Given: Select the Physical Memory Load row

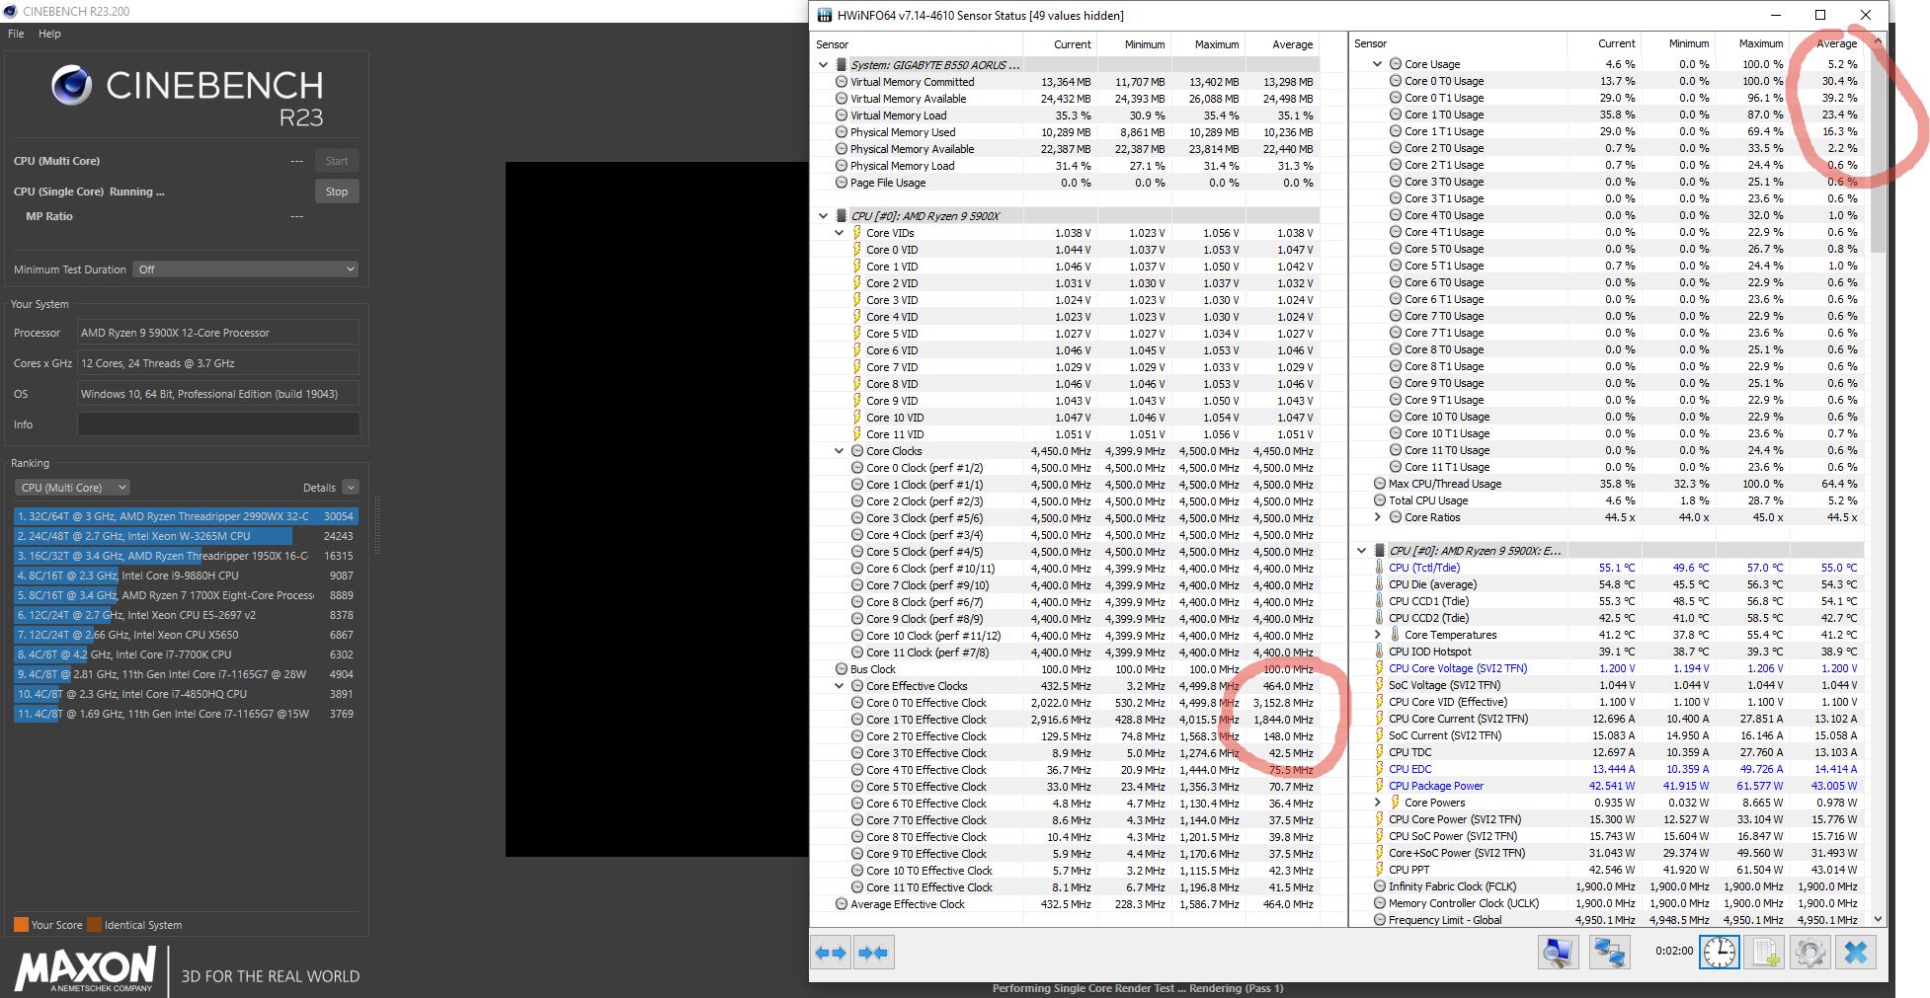Looking at the screenshot, I should coord(1065,166).
